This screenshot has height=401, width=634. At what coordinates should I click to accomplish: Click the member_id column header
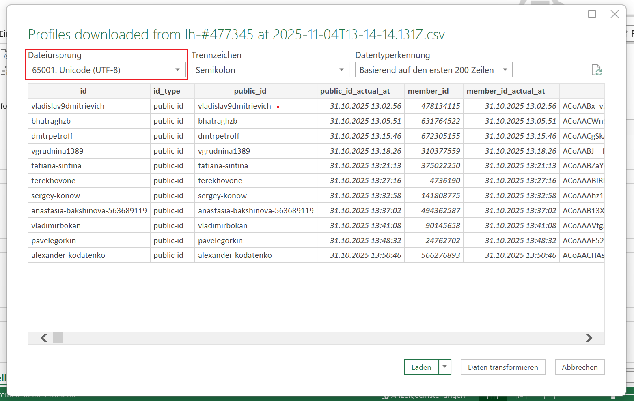[428, 91]
